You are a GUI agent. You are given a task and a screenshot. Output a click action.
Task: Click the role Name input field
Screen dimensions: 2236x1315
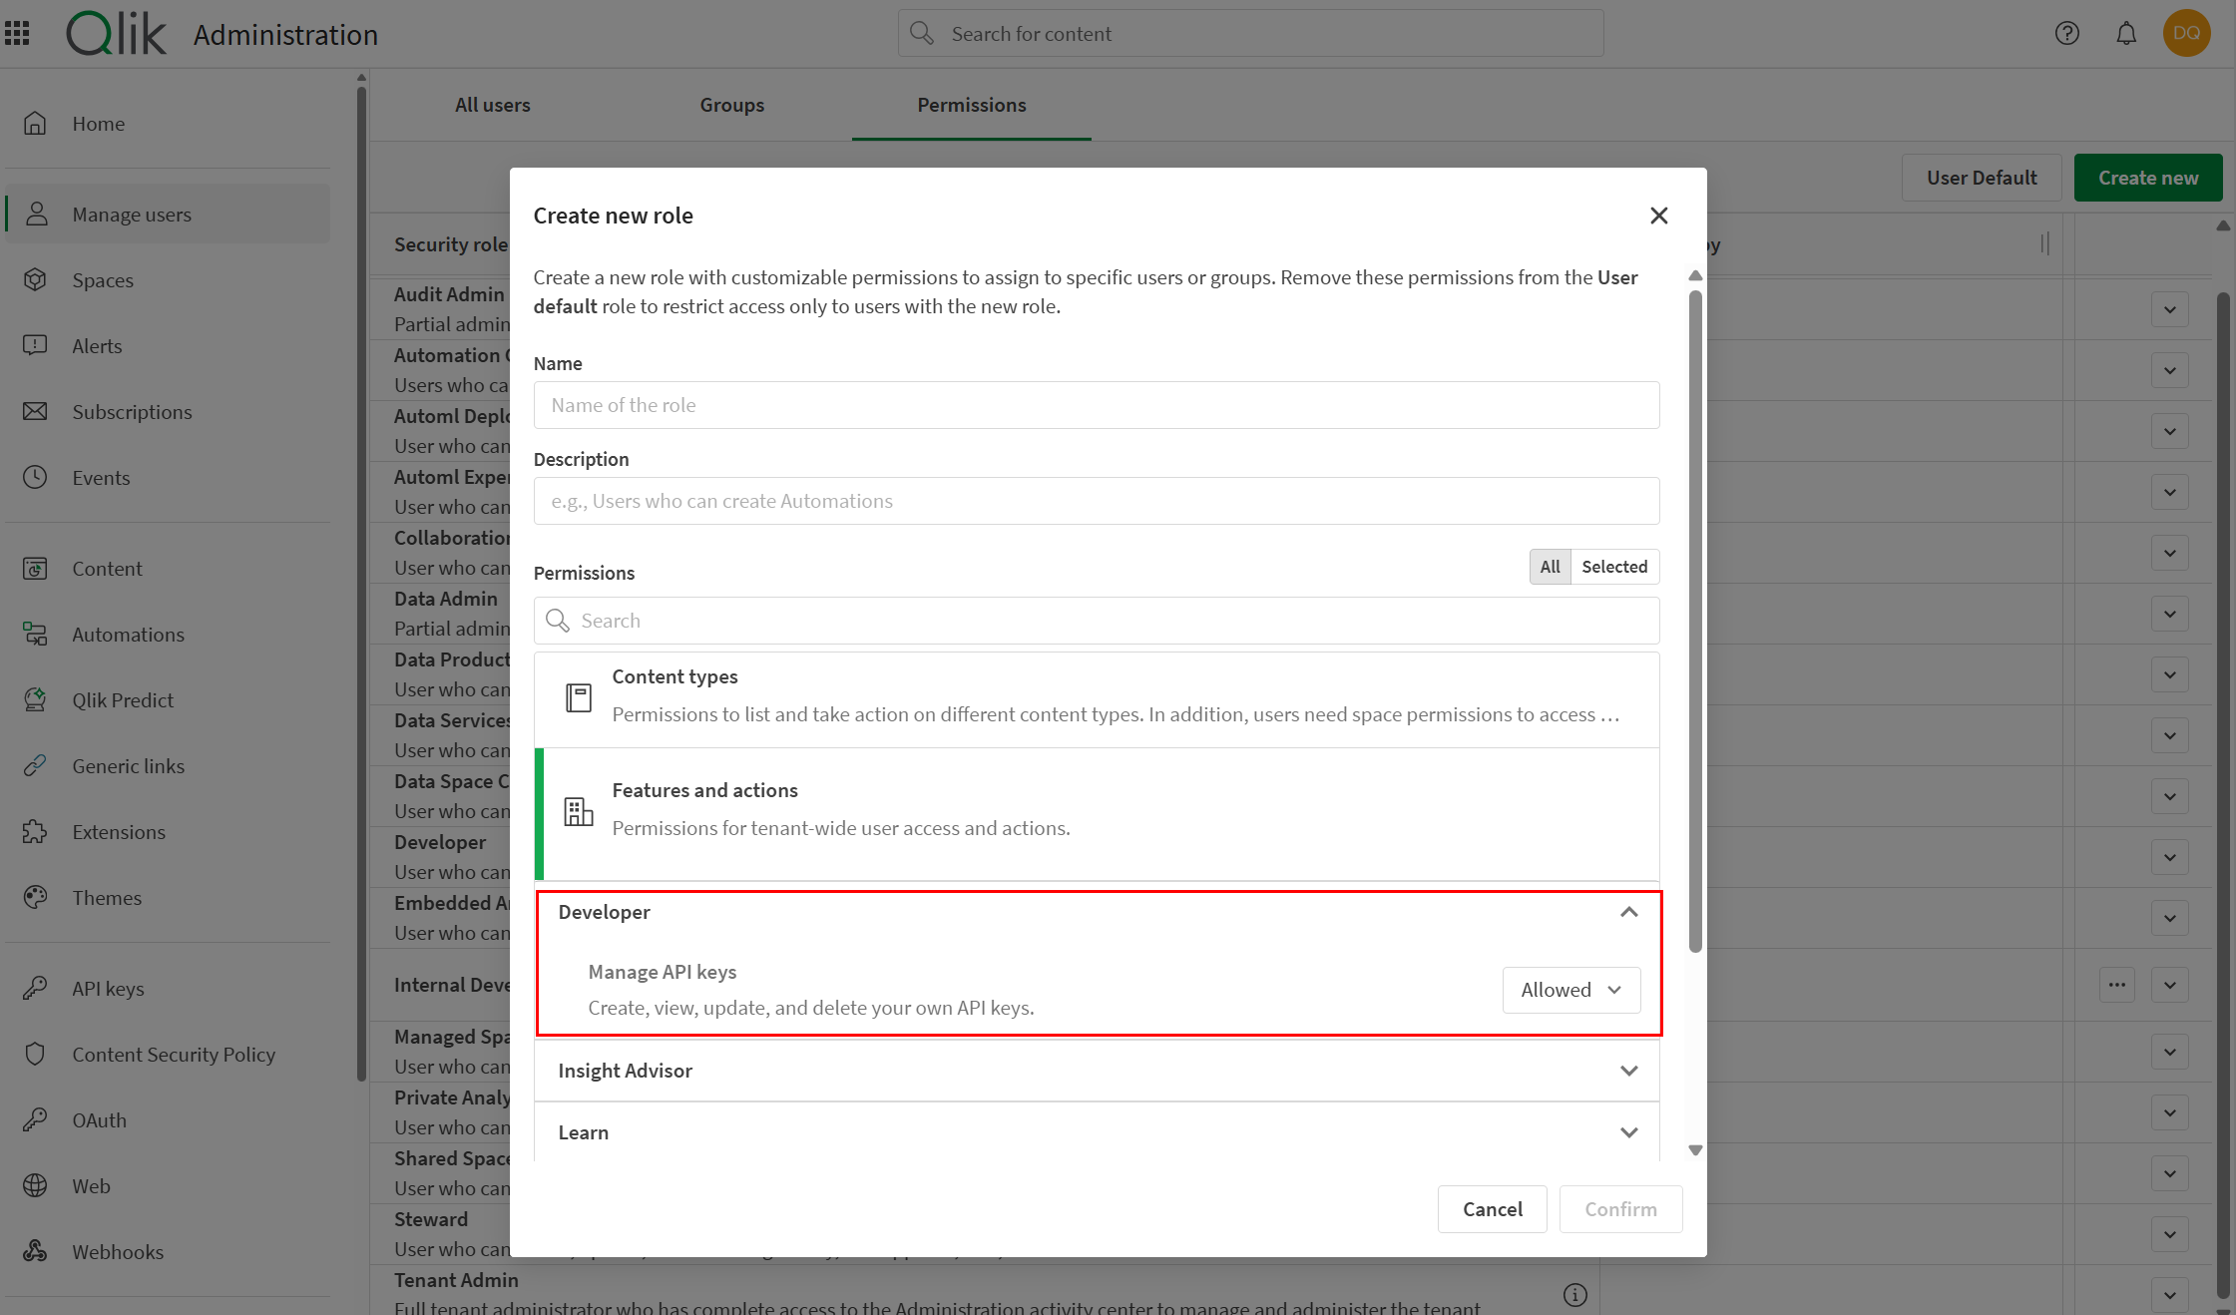(x=1096, y=404)
